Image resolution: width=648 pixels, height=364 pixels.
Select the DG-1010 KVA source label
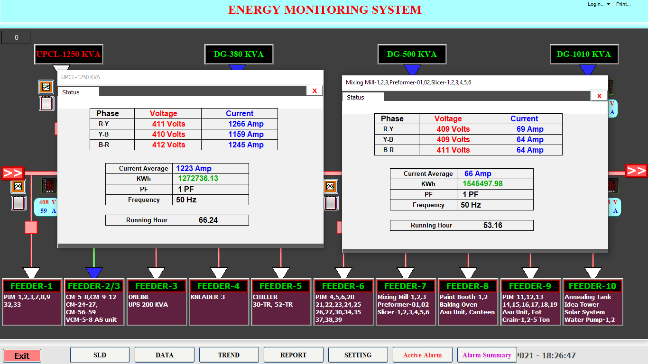(584, 54)
